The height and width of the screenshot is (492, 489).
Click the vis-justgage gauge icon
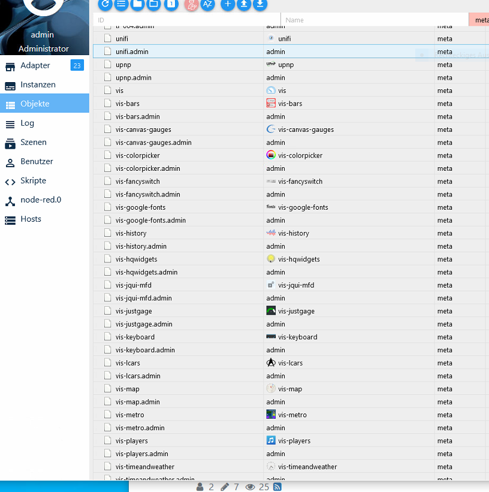tap(271, 310)
